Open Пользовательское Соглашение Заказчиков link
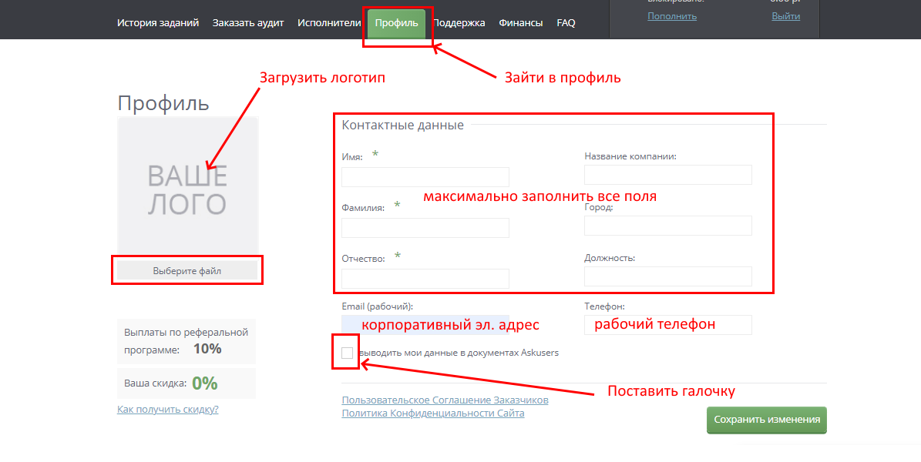The width and height of the screenshot is (921, 462). click(x=445, y=400)
